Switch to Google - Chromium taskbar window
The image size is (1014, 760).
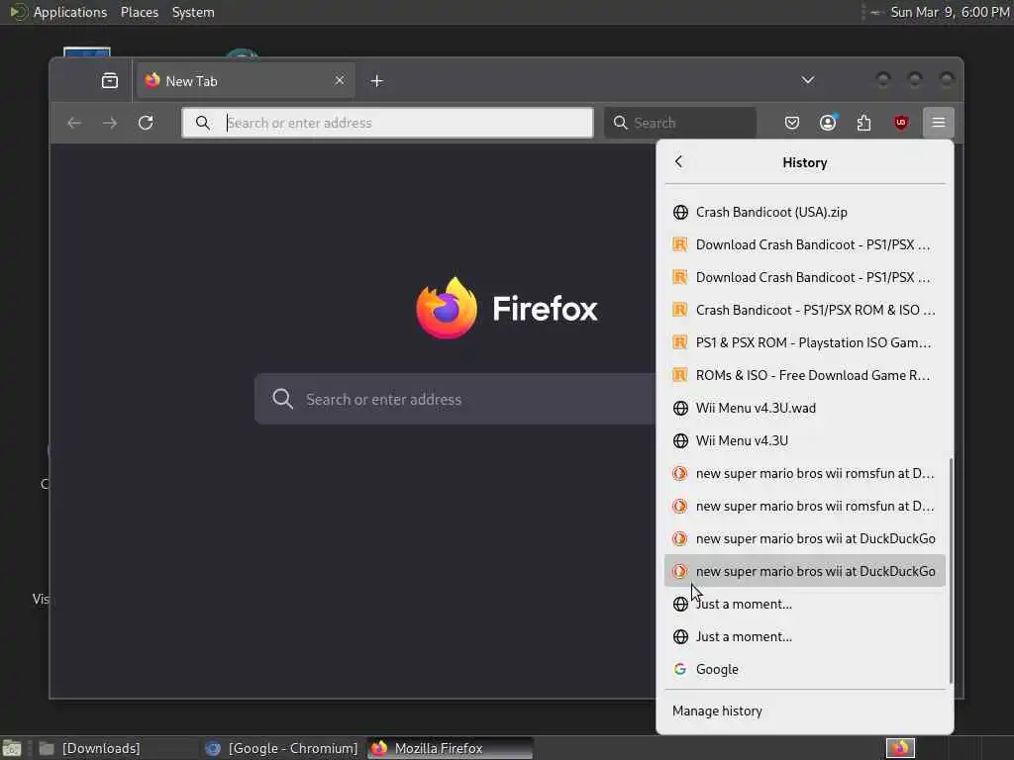[x=281, y=748]
